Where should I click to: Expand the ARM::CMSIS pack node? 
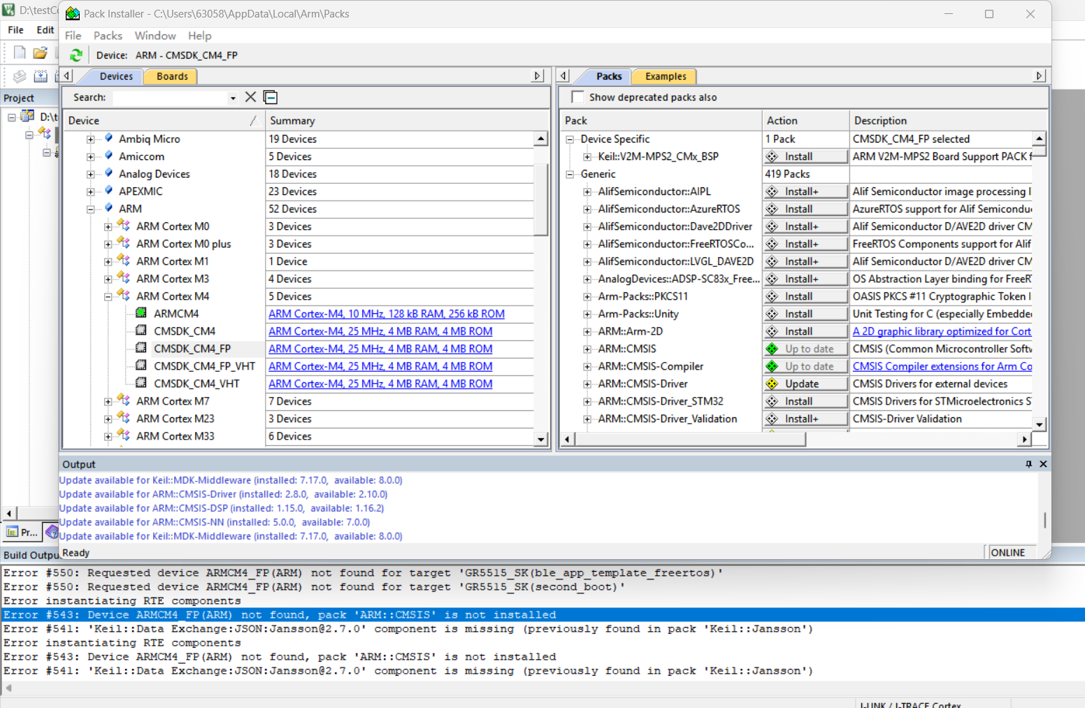click(587, 349)
